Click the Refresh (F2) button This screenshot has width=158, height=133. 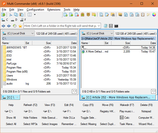coord(30,105)
